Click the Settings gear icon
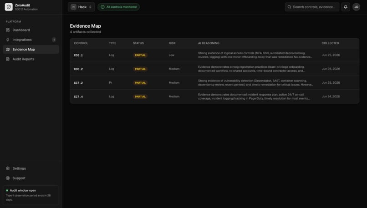This screenshot has height=208, width=367. (x=8, y=168)
